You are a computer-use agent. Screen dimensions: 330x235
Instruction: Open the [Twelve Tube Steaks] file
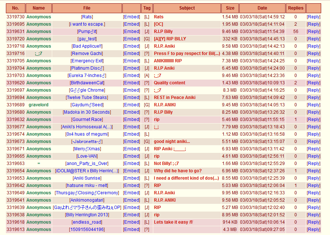pyautogui.click(x=87, y=98)
